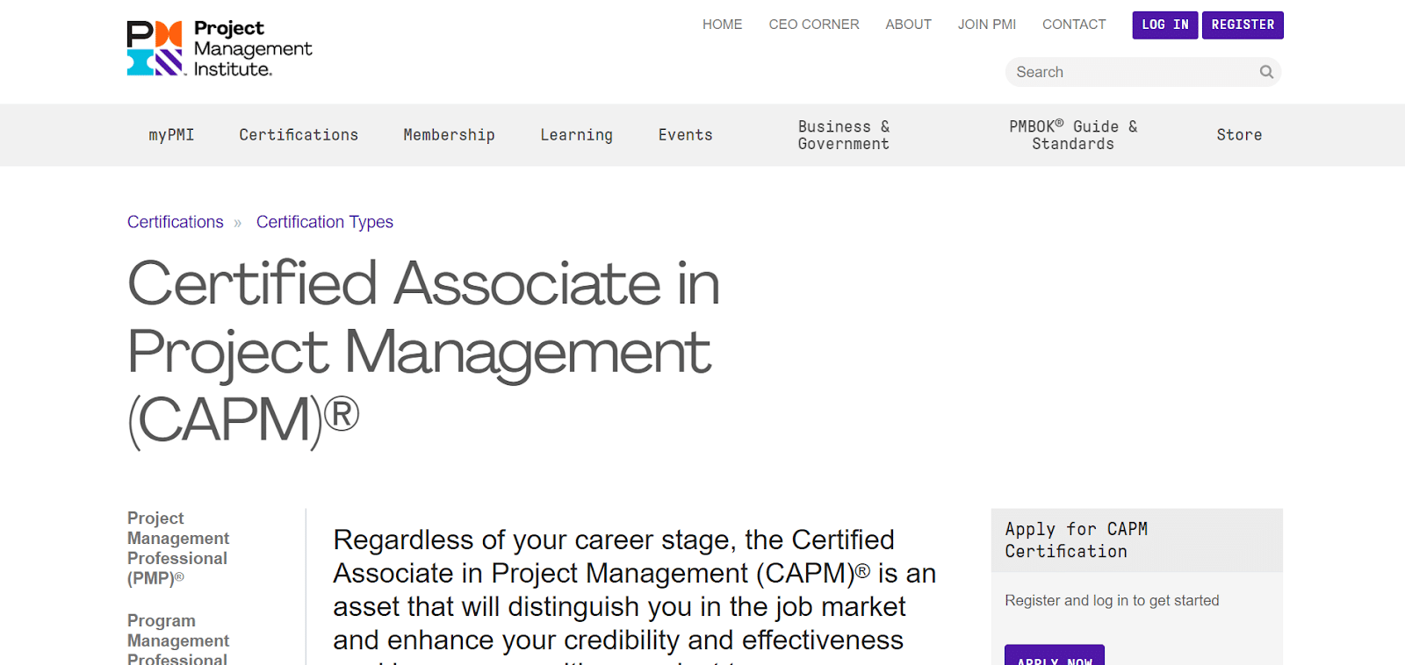Click the APPLY NOW button
1405x665 pixels.
pos(1055,656)
